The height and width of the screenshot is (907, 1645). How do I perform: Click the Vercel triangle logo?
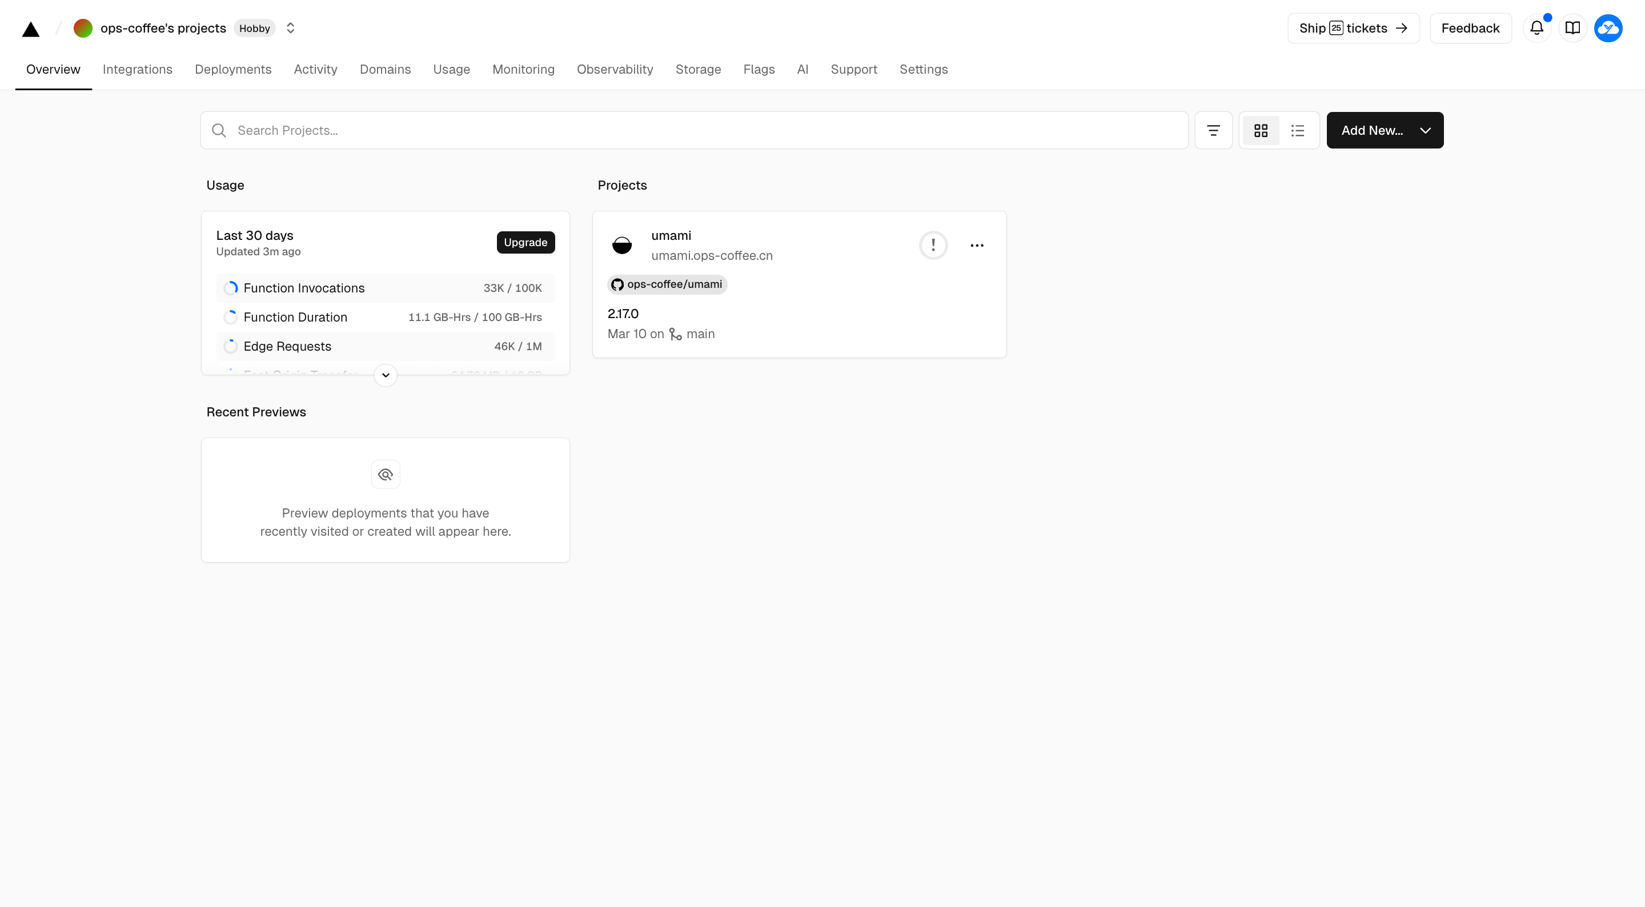[31, 29]
